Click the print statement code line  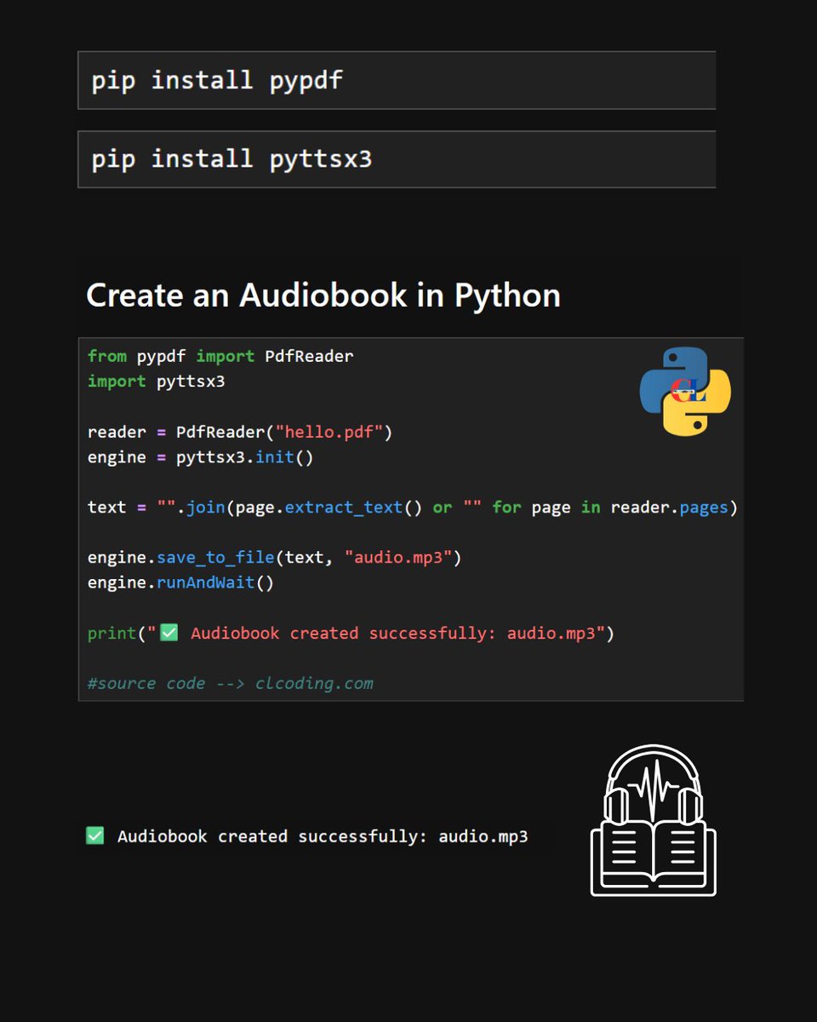[x=351, y=634]
